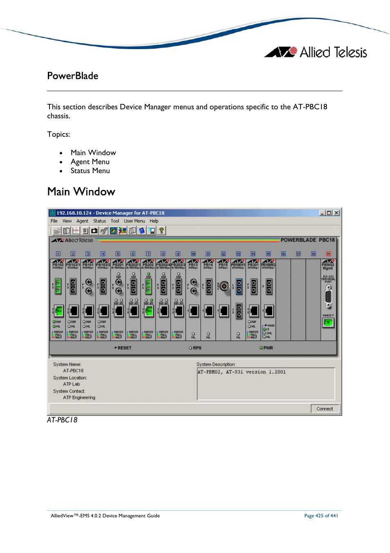The image size is (390, 553).
Task: Select slot number 12 marker
Action: pyautogui.click(x=223, y=254)
